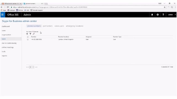Screen dimensions: 177x99
Task: Open dashboard in the left navigation
Action: [6, 26]
